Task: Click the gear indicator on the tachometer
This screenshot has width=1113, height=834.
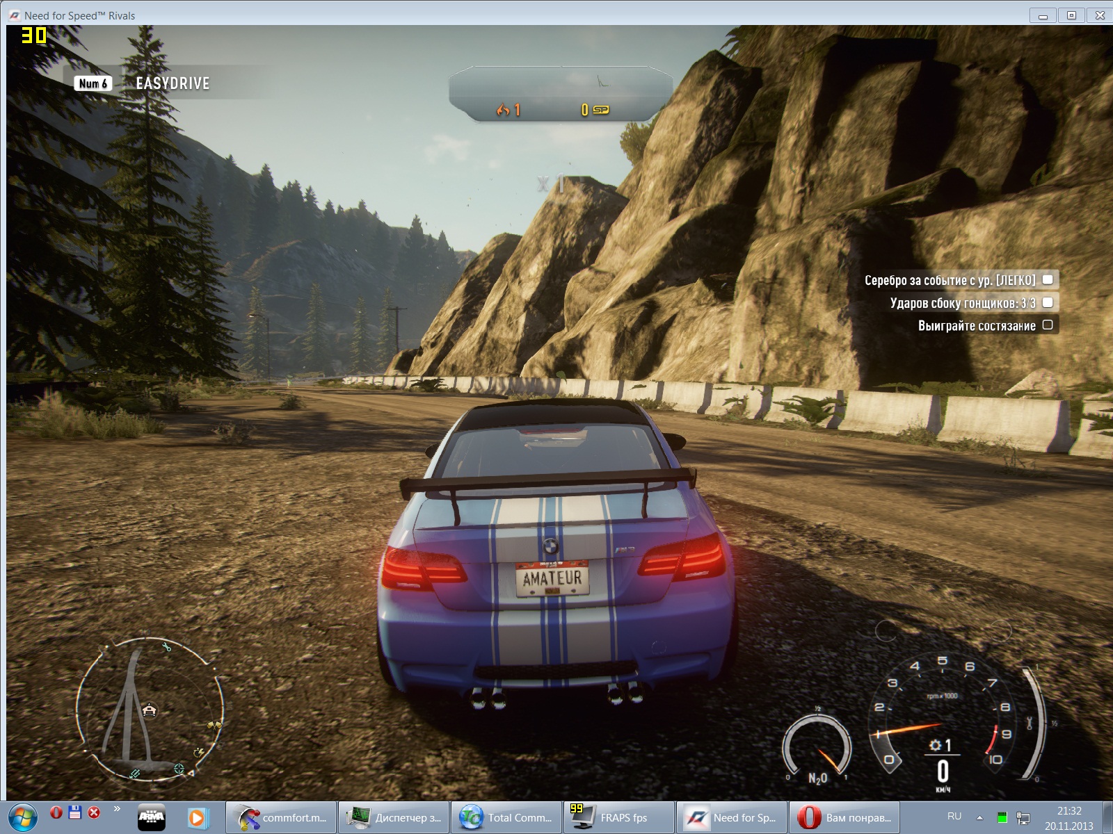Action: tap(940, 745)
